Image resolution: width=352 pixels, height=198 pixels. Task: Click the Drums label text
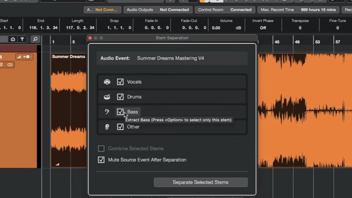[x=134, y=97]
